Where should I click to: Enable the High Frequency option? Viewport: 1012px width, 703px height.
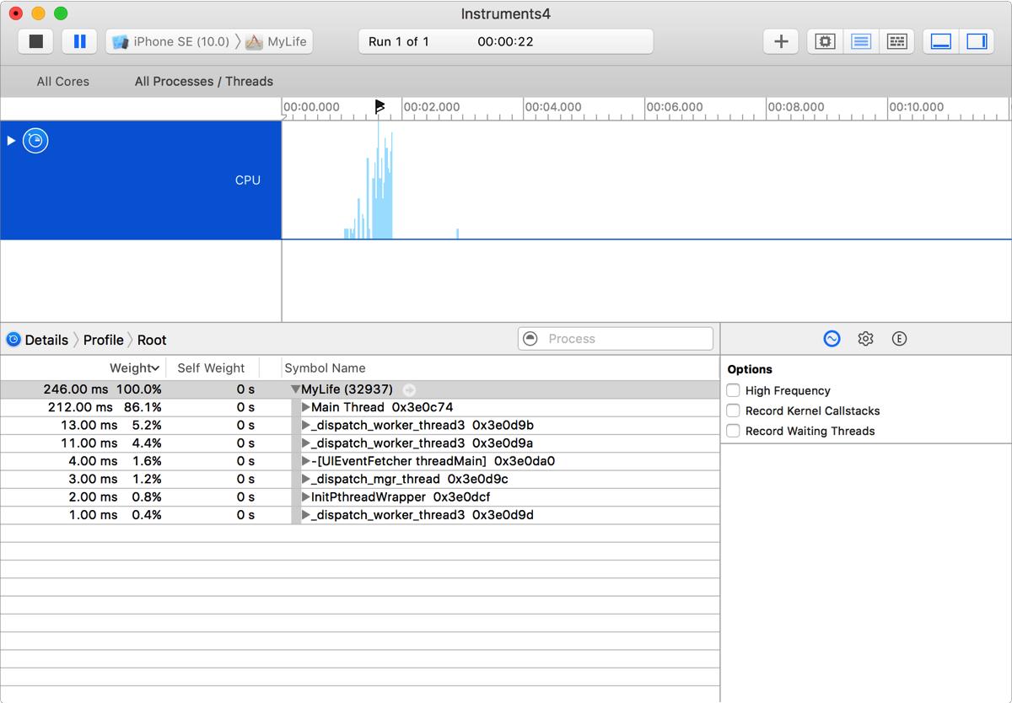pyautogui.click(x=734, y=390)
